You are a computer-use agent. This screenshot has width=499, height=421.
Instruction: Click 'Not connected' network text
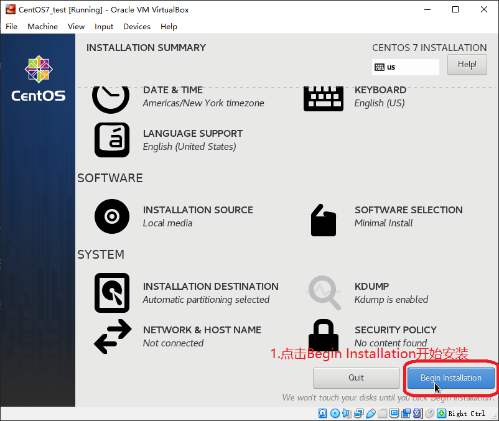click(173, 343)
